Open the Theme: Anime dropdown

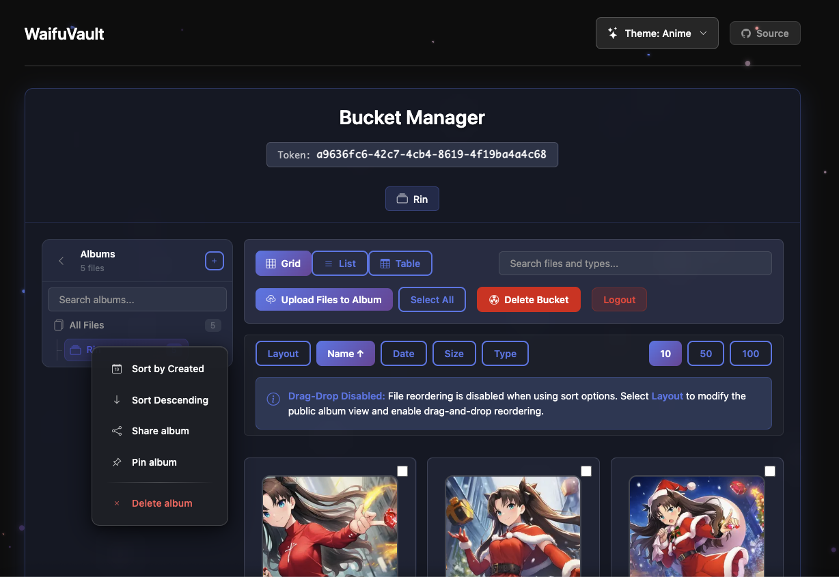tap(657, 33)
